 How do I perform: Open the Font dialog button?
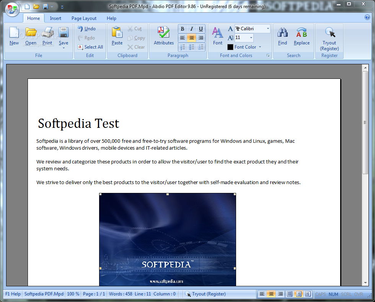(x=218, y=36)
